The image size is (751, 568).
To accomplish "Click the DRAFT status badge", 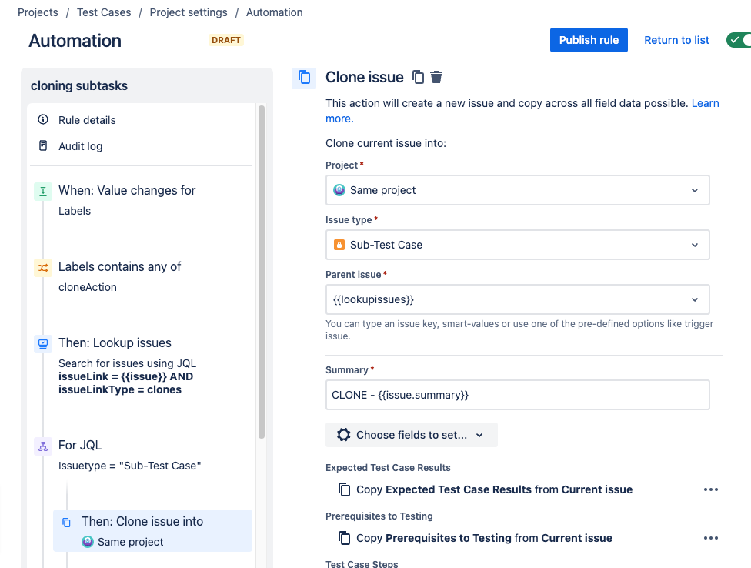I will tap(226, 40).
